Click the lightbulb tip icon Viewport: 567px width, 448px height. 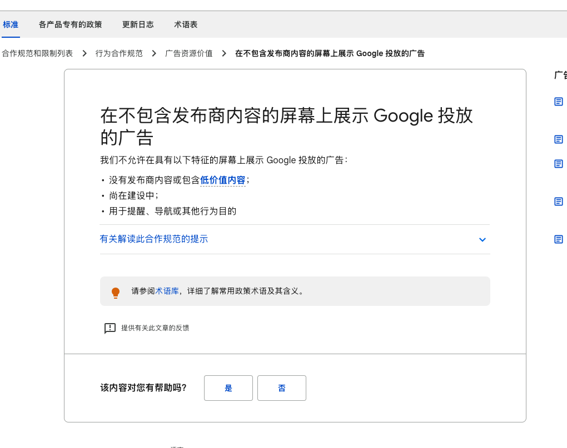[116, 293]
